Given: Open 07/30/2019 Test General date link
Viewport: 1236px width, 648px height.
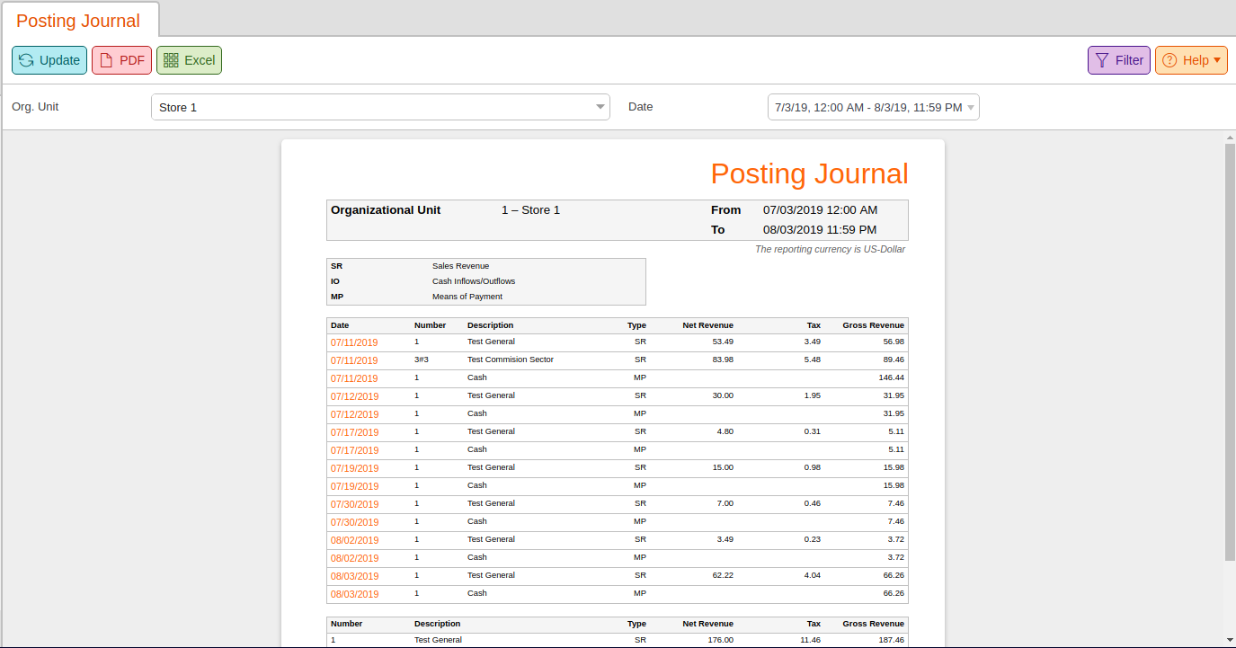Looking at the screenshot, I should click(354, 504).
